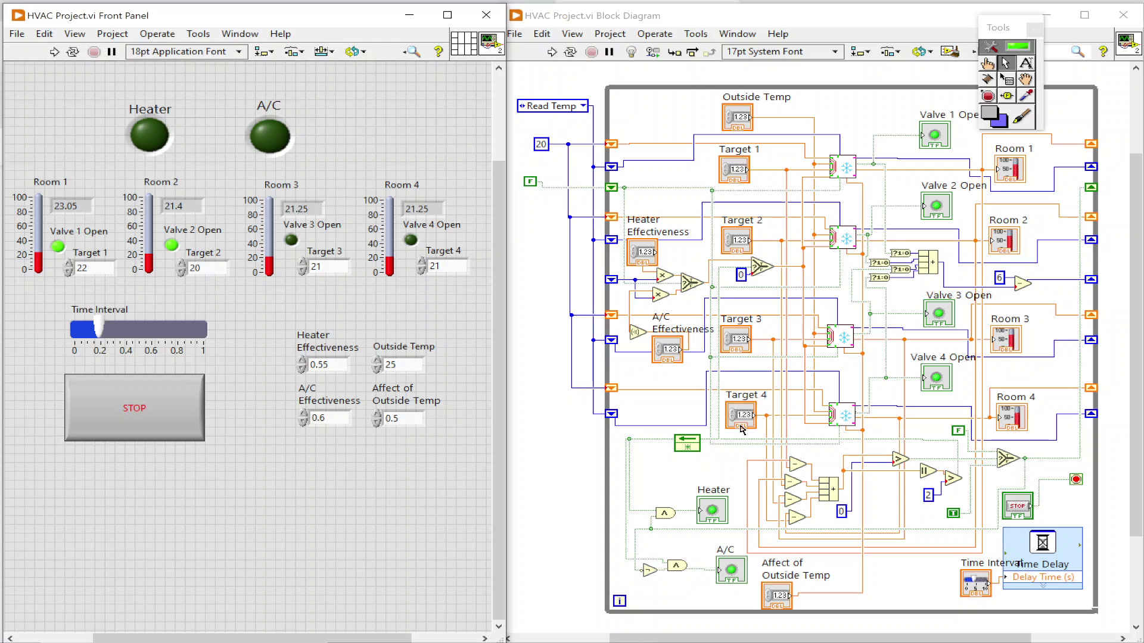Toggle the A/C indicator LED
Viewport: 1144px width, 643px height.
click(271, 135)
